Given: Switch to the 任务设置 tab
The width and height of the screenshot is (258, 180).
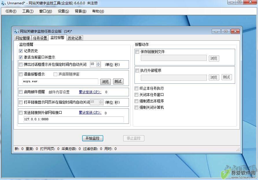Looking at the screenshot, I should (x=40, y=38).
